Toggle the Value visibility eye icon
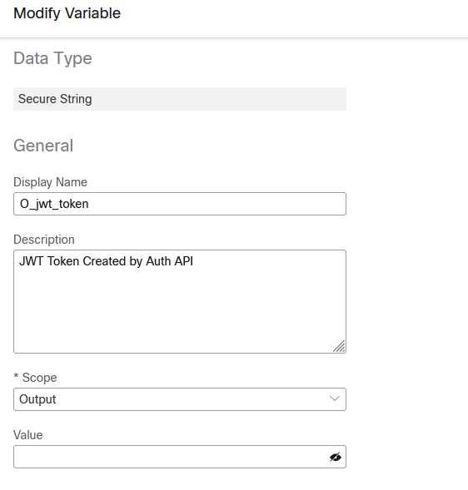The width and height of the screenshot is (468, 490). tap(335, 458)
